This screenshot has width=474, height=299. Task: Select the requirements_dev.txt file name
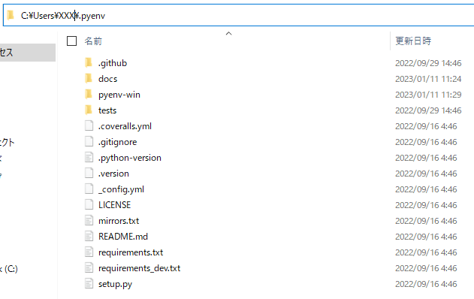click(x=140, y=268)
